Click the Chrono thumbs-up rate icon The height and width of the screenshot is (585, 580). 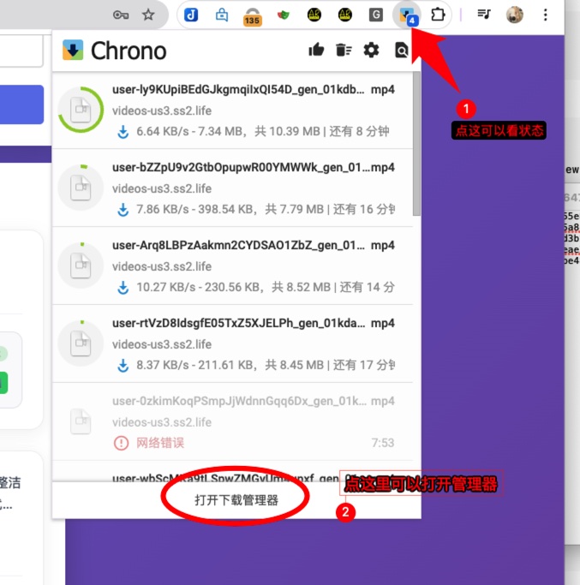click(x=316, y=51)
